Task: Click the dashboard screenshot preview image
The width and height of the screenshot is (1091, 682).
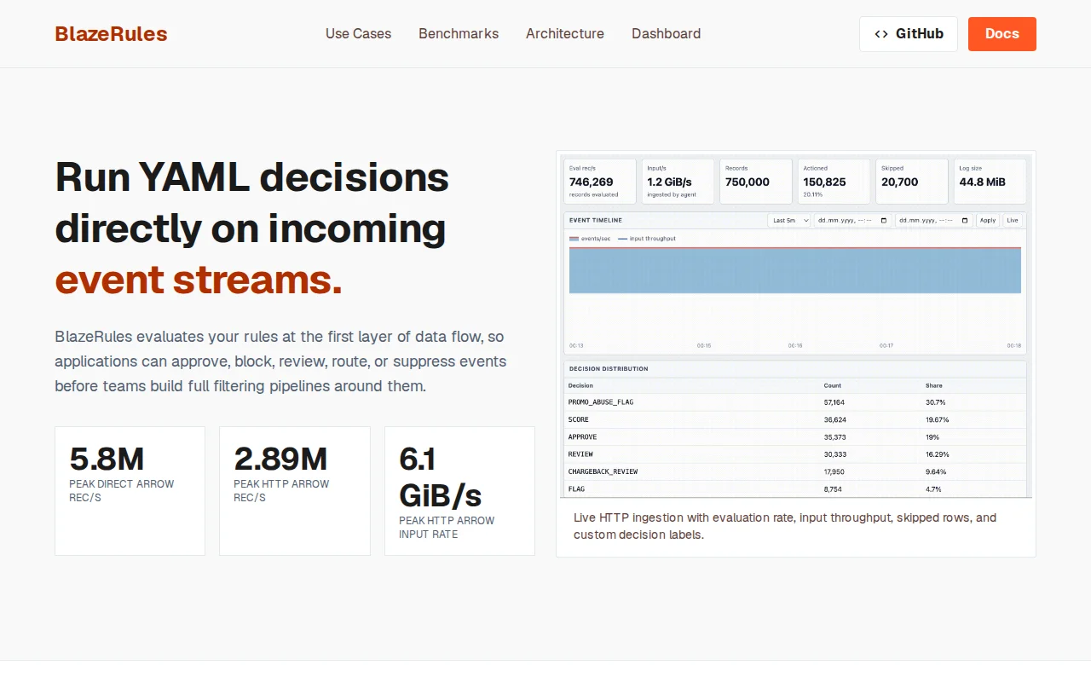Action: (795, 325)
